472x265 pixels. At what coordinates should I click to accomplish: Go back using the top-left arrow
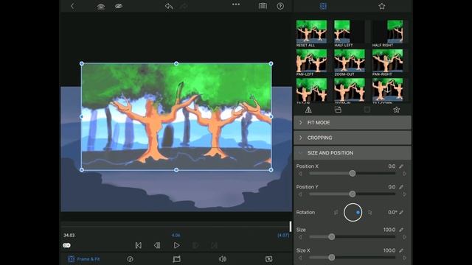click(x=72, y=6)
